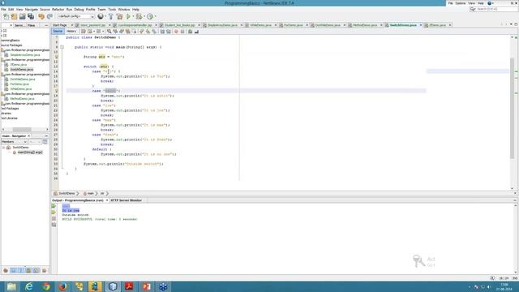Viewport: 519px width, 292px height.
Task: Click the Open Project toolbar icon
Action: 22,16
